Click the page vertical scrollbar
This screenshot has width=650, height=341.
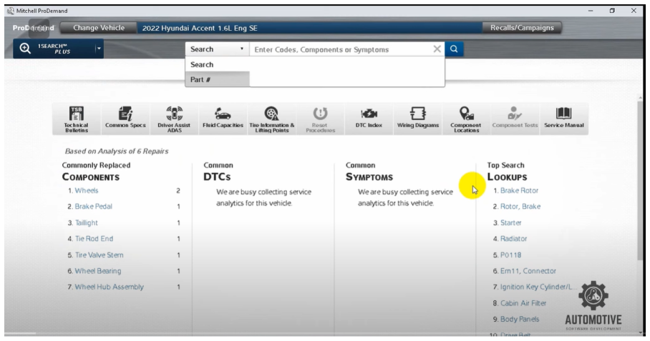click(x=641, y=180)
